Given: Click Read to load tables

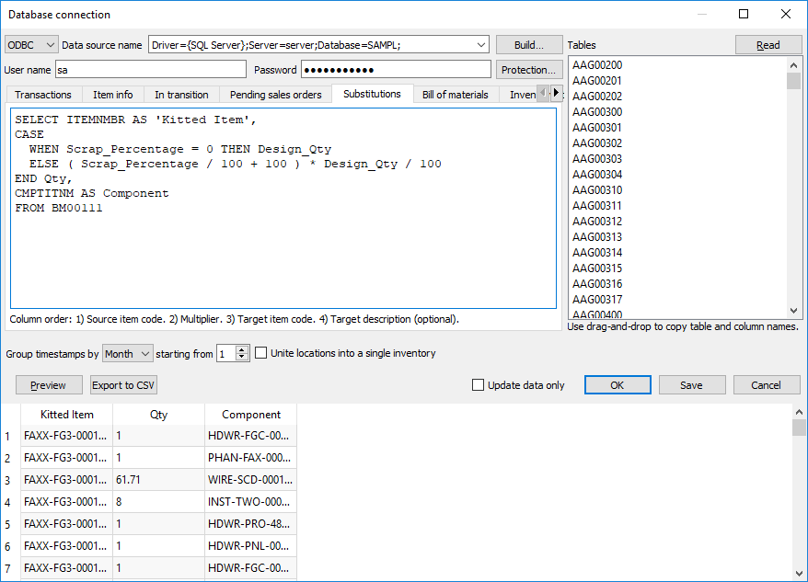Looking at the screenshot, I should (768, 45).
